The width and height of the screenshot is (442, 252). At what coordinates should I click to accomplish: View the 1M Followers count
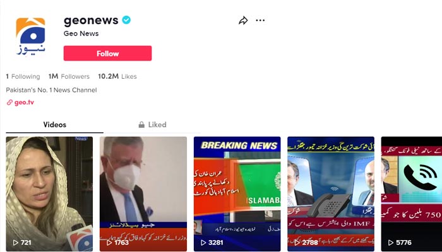[69, 76]
